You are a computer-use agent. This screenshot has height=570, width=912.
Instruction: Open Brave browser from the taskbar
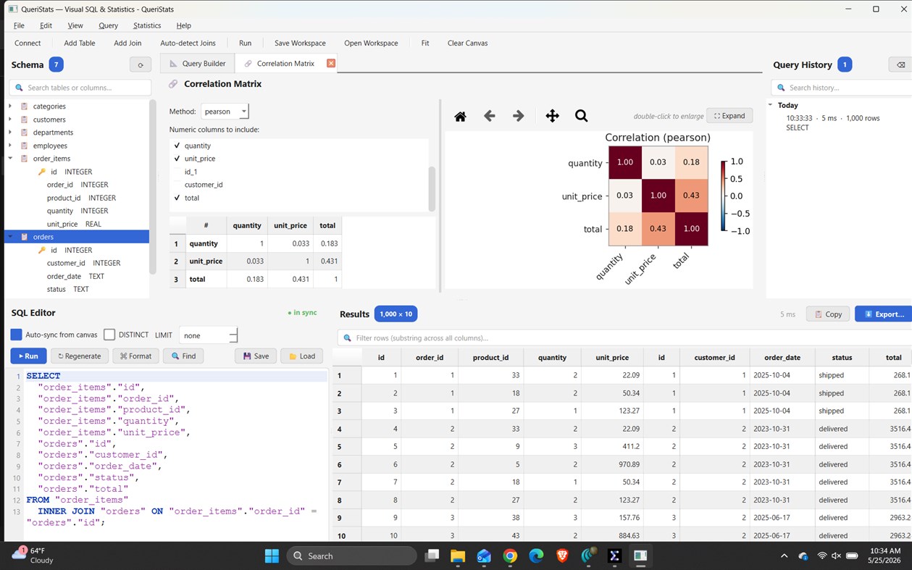point(562,556)
